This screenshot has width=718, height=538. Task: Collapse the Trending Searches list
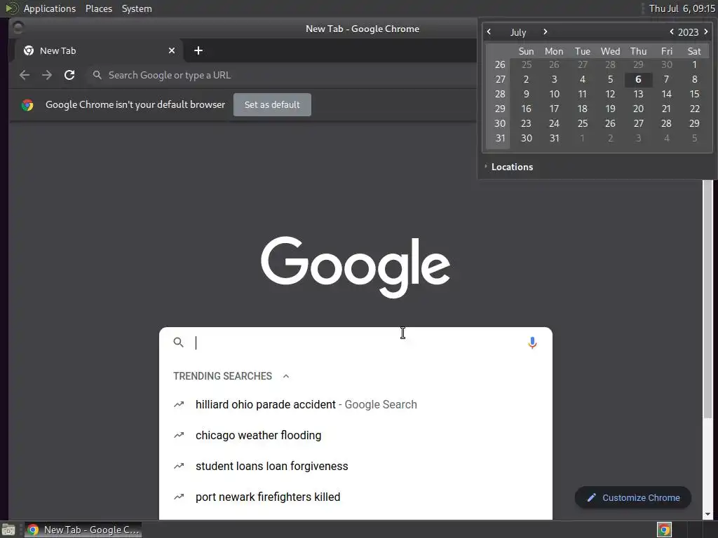286,376
